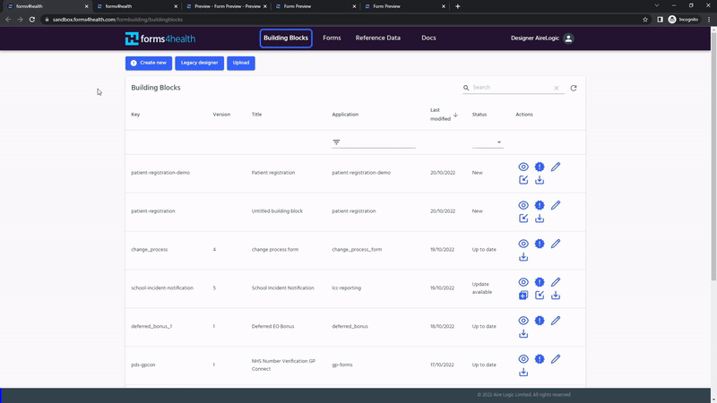Screen dimensions: 717x403
Task: Preview pds-gpcon with its eye icon
Action: [523, 359]
